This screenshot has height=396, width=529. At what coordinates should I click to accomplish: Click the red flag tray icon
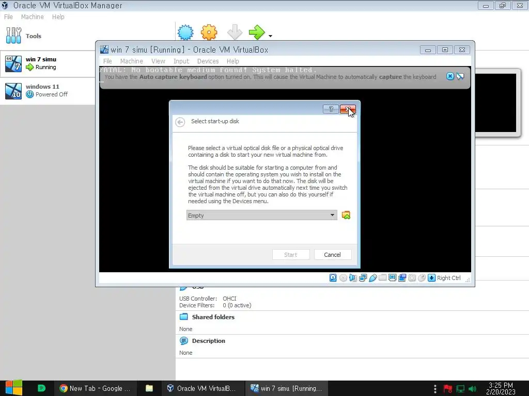pos(448,389)
